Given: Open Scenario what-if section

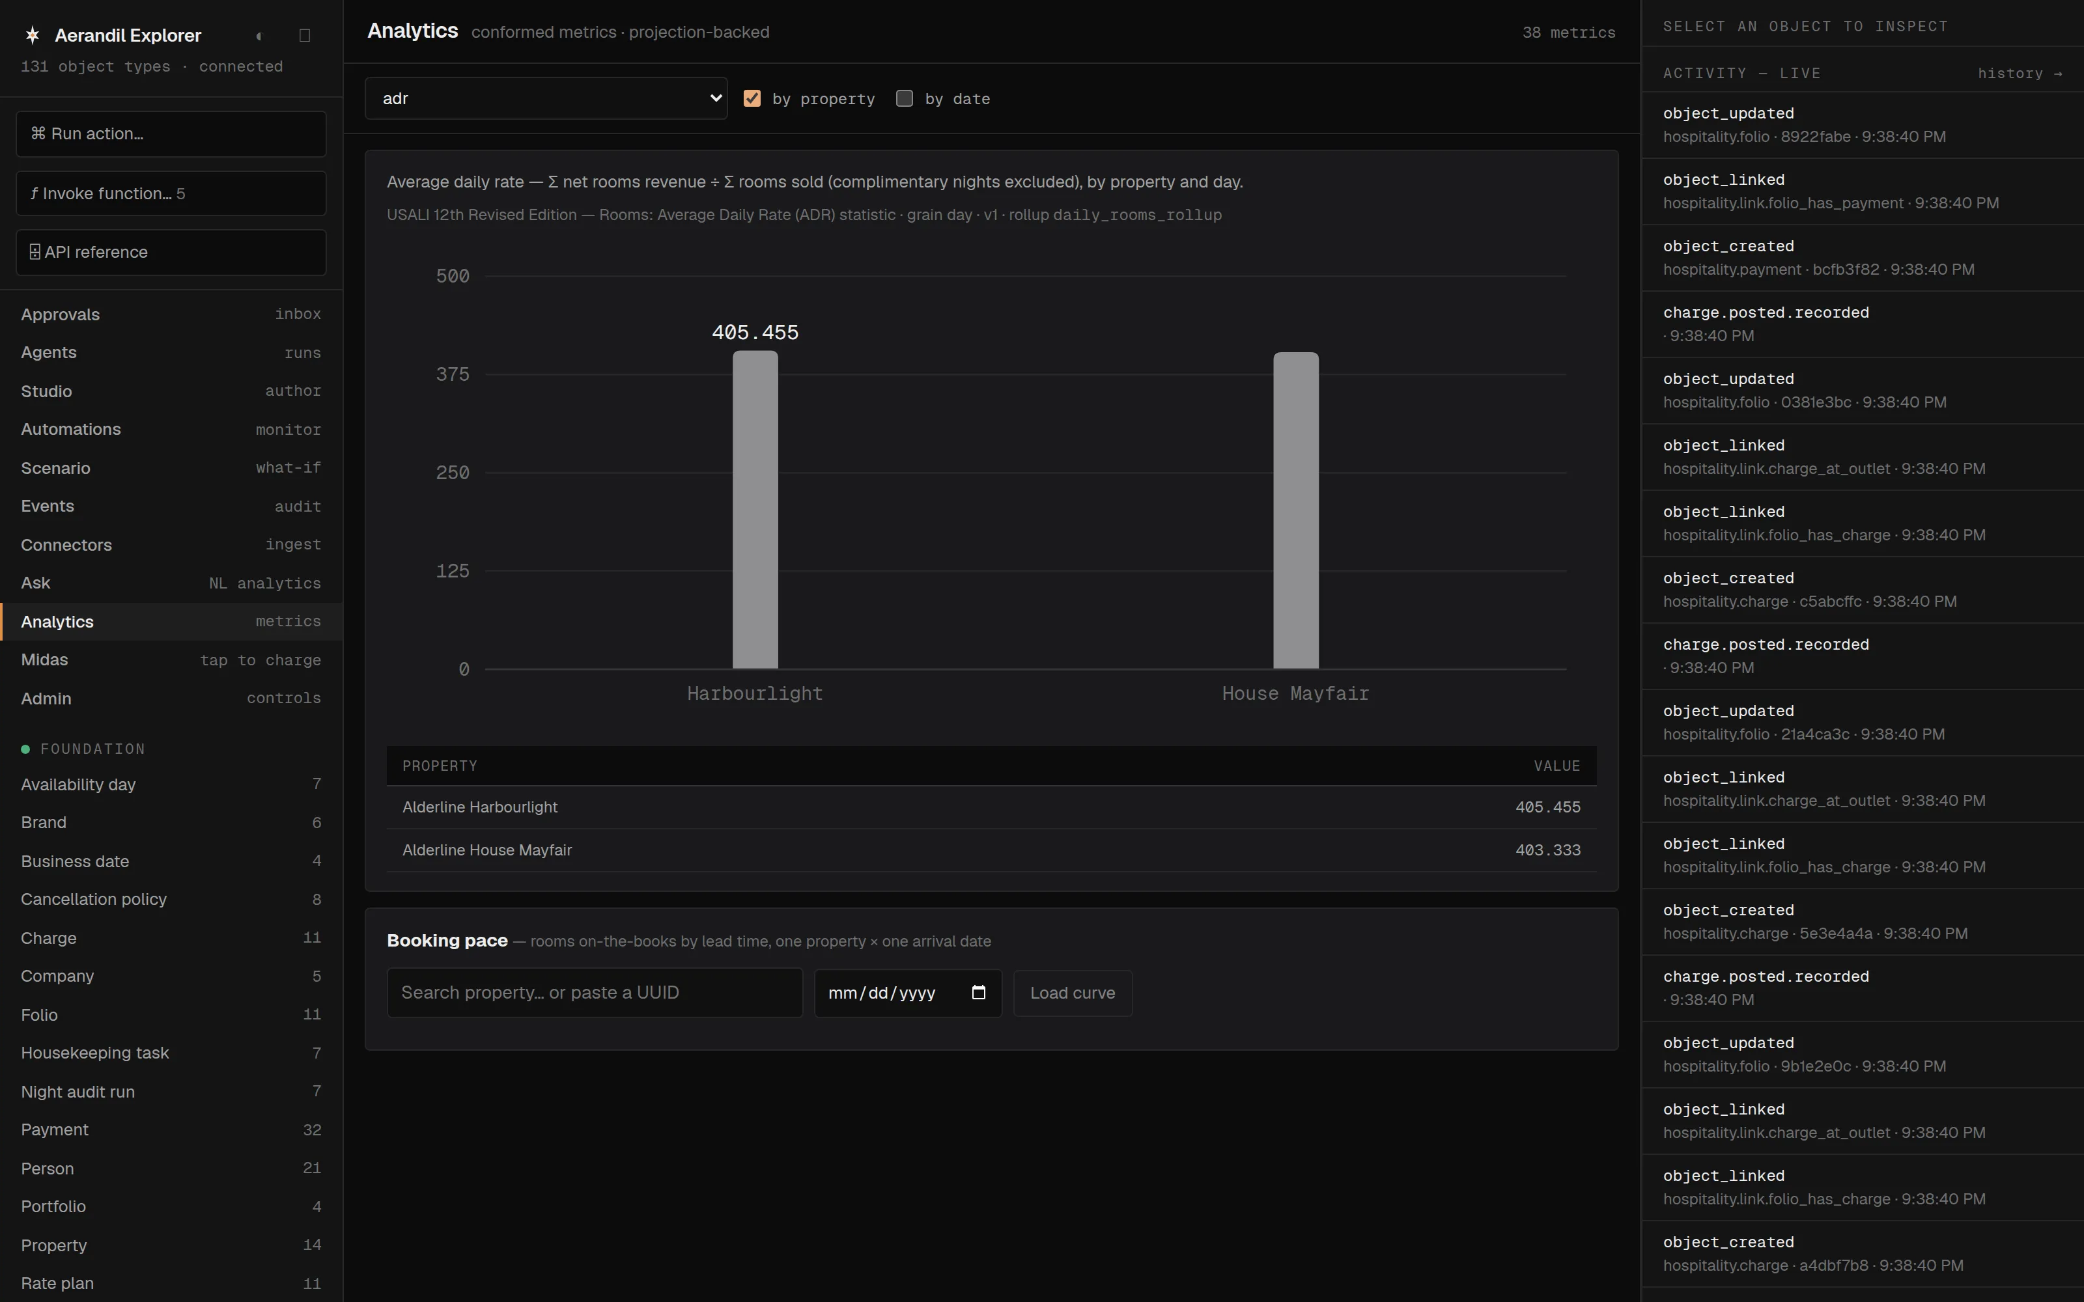Looking at the screenshot, I should pos(171,467).
